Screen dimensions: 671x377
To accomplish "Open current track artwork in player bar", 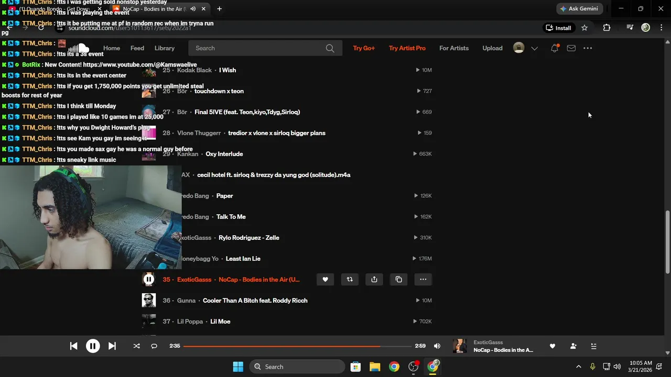I will [459, 346].
